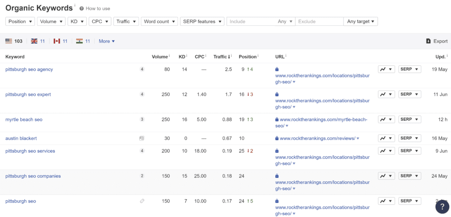Open the Any match-type dropdown
This screenshot has width=451, height=217.
(x=285, y=22)
